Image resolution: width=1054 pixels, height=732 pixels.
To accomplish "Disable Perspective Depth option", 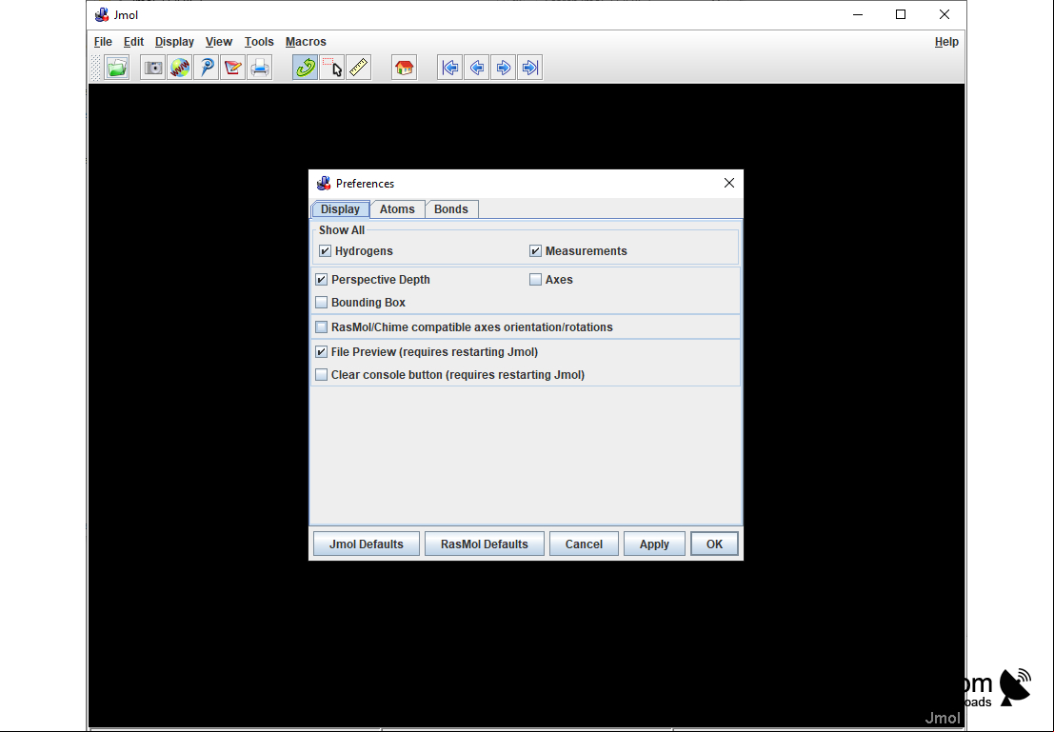I will pyautogui.click(x=321, y=280).
